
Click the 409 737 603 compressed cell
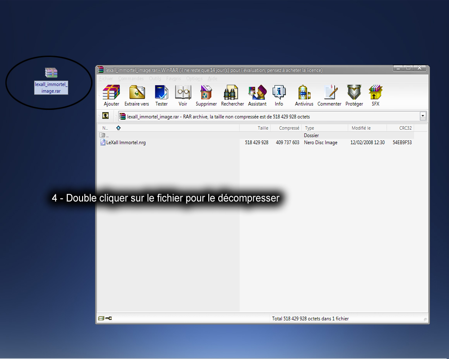[x=287, y=142]
